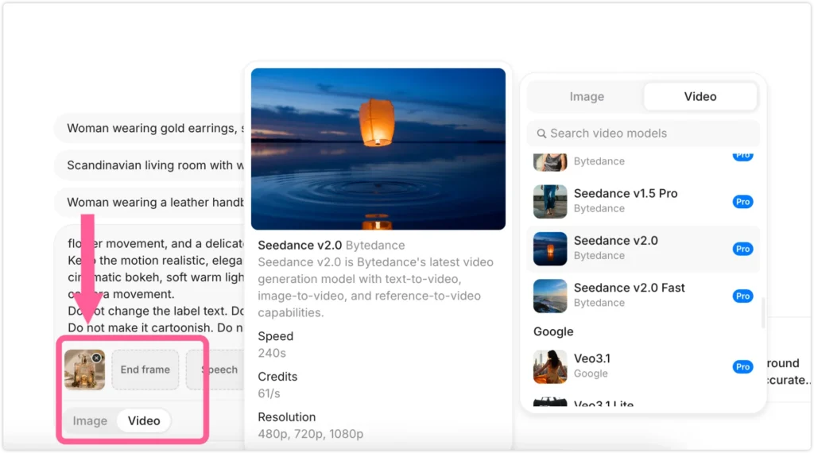
Task: Click the lantern preview image of Seedance v2.0
Action: [378, 149]
